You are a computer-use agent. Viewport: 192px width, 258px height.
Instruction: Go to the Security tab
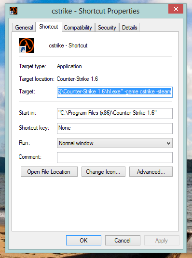[x=107, y=28]
